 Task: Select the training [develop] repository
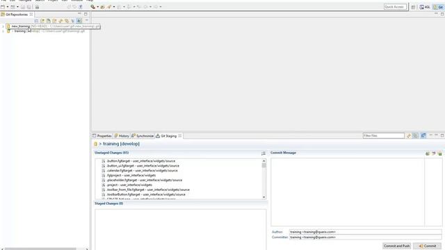tap(45, 31)
